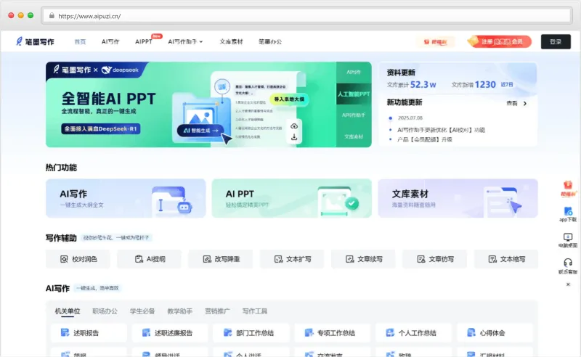The height and width of the screenshot is (357, 581).
Task: Open the AIPPT nav menu item
Action: click(144, 41)
